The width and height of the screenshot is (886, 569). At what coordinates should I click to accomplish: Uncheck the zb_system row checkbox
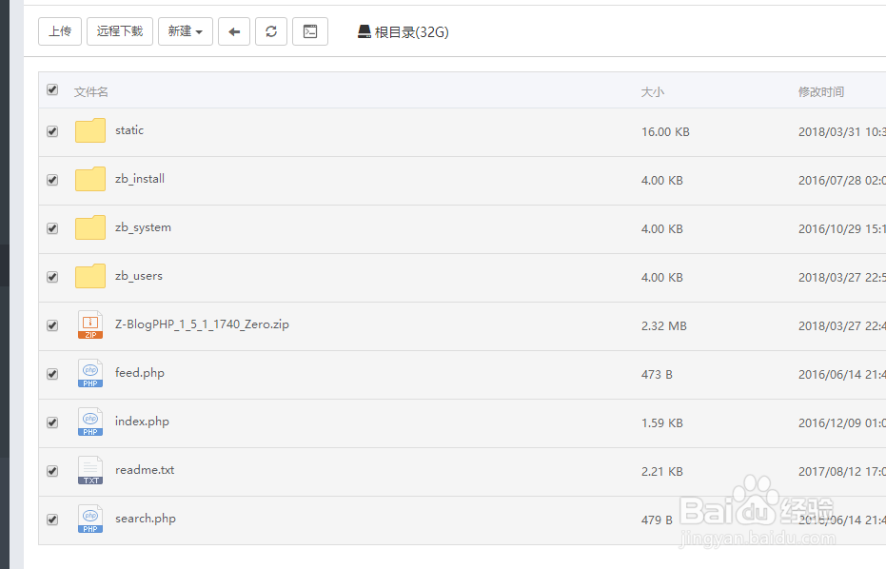[x=52, y=229]
